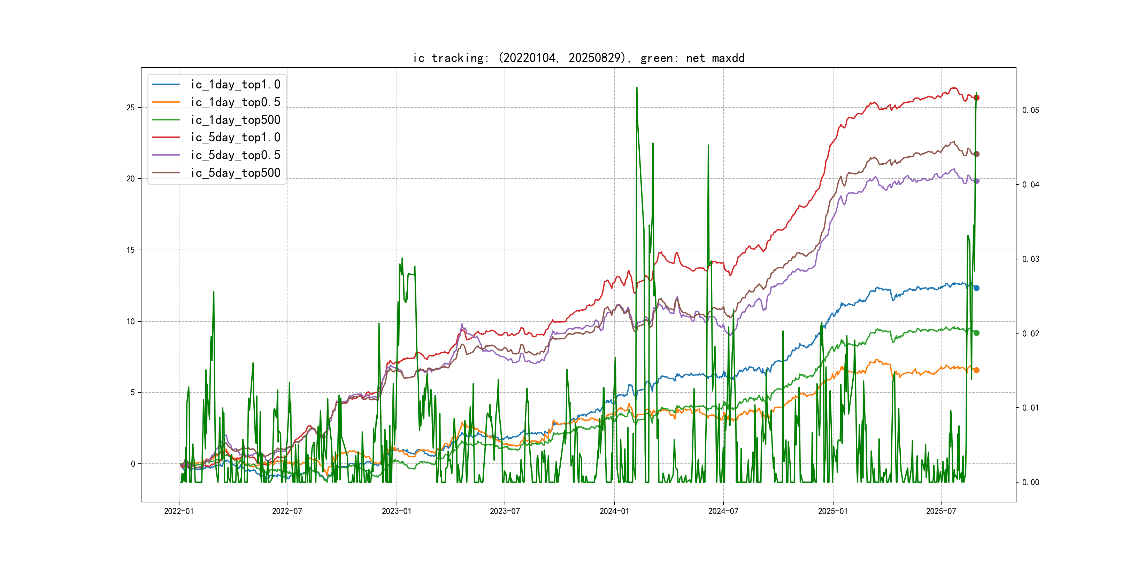Click the ic_1day_top0.5 legend label
This screenshot has width=1129, height=564.
[235, 102]
